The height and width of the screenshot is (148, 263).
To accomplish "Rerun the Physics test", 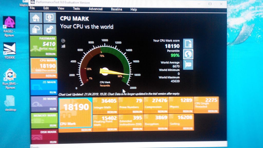I will 187,111.
